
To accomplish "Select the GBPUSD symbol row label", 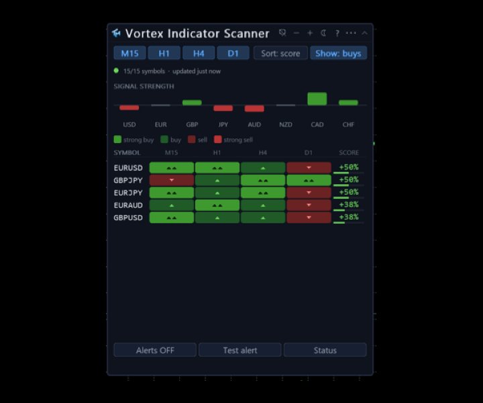I will pos(128,218).
